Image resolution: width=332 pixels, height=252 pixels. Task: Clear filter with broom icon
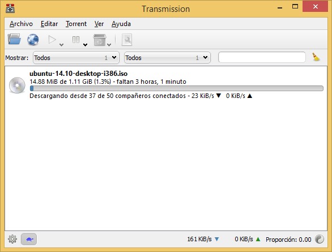tap(316, 57)
